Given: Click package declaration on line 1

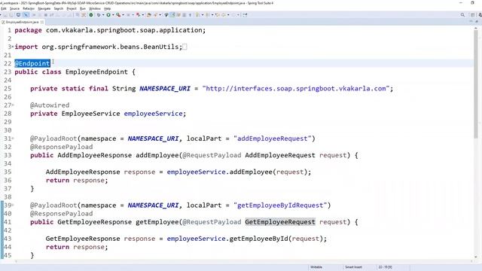Looking at the screenshot, I should click(x=110, y=30).
